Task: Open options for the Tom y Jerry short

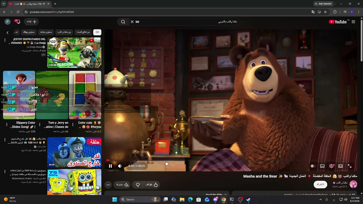Action: (x=40, y=125)
